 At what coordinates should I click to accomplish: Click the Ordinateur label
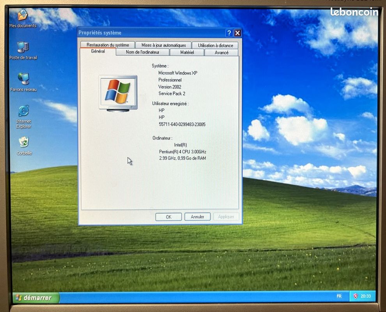pyautogui.click(x=162, y=138)
